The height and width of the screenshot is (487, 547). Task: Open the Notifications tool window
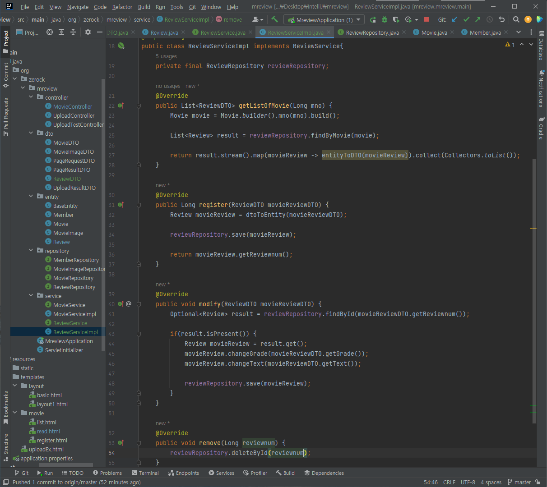[x=542, y=88]
